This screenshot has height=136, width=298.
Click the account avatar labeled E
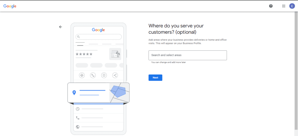(x=292, y=6)
